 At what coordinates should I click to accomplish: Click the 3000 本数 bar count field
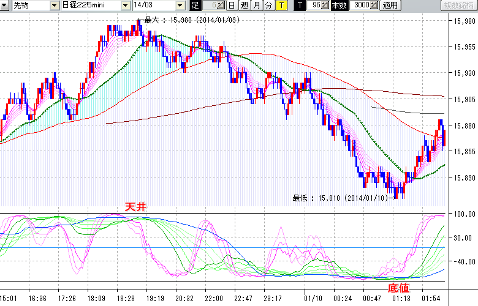click(x=361, y=6)
